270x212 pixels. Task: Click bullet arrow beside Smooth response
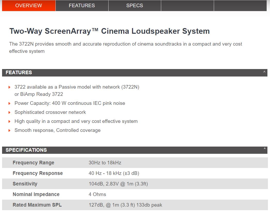tap(10, 130)
